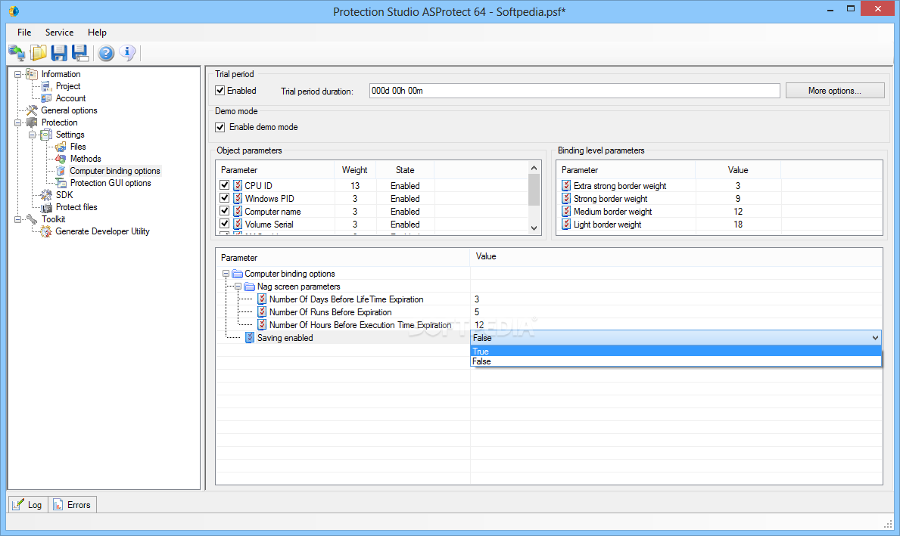Click the Weight column header

pos(355,170)
